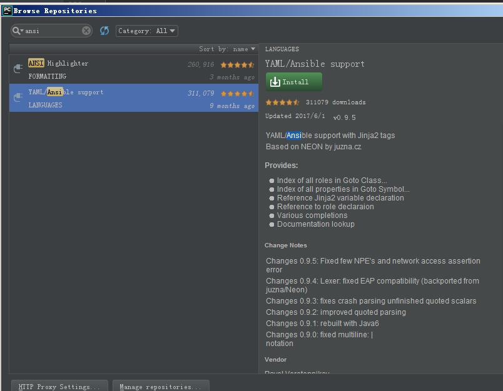Viewport: 503px width, 391px height.
Task: Click the "3 months ago" date
Action: click(232, 77)
